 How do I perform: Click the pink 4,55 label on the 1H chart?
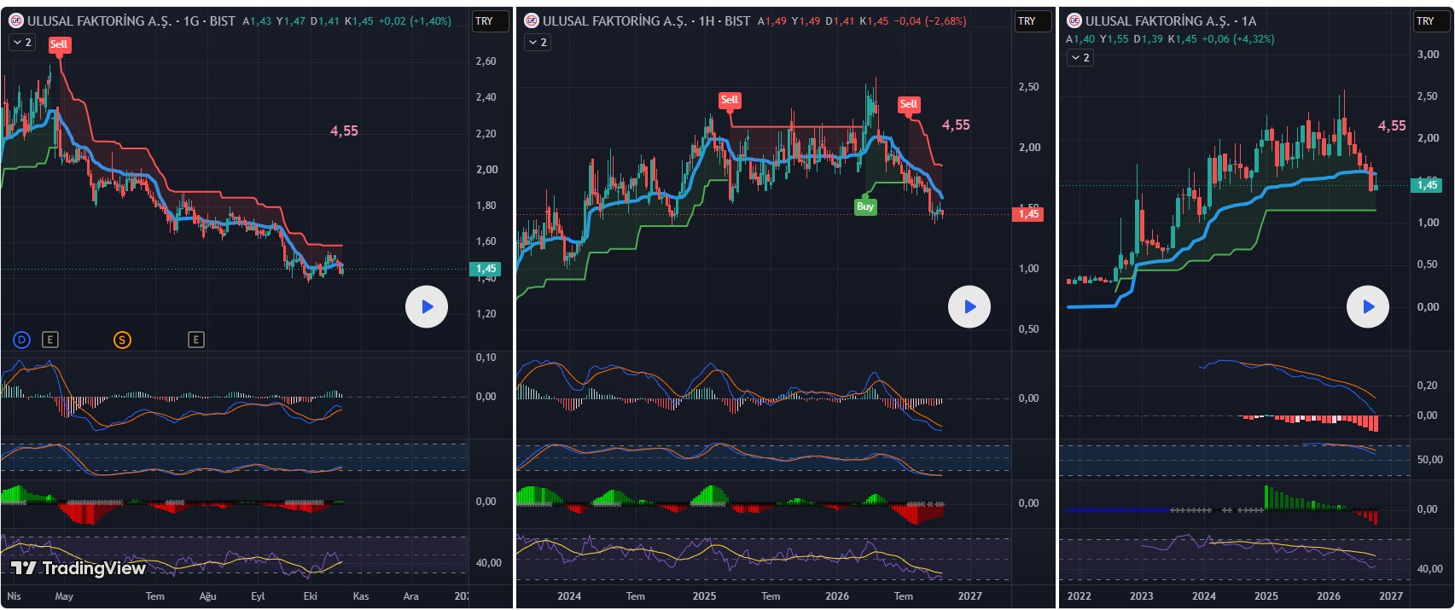coord(956,125)
